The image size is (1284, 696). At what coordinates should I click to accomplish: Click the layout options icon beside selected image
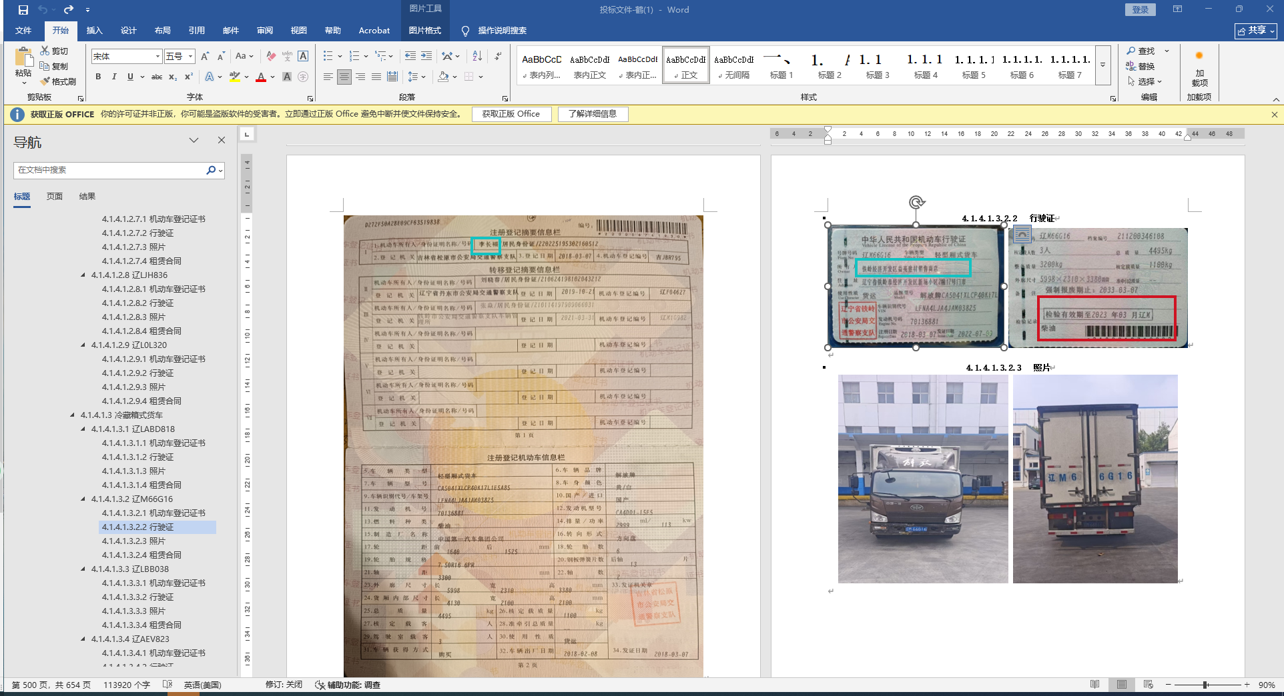(1022, 235)
